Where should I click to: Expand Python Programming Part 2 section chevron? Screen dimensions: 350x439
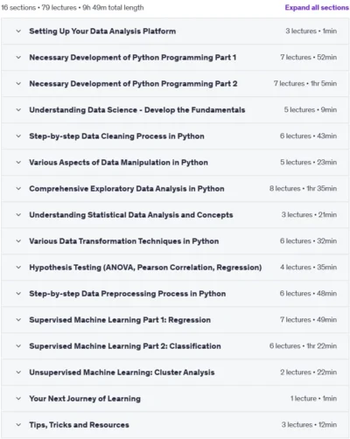[x=18, y=83]
